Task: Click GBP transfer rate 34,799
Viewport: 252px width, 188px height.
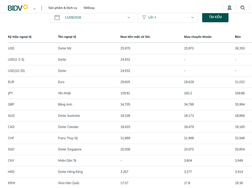Action: coord(189,104)
